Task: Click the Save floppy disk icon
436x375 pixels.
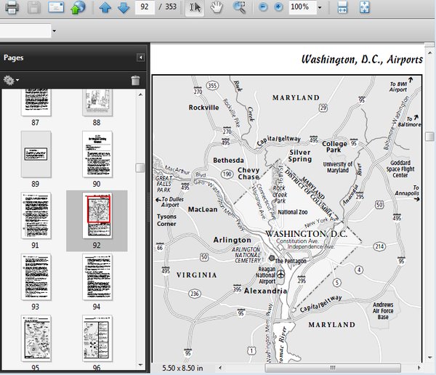Action: (33, 8)
